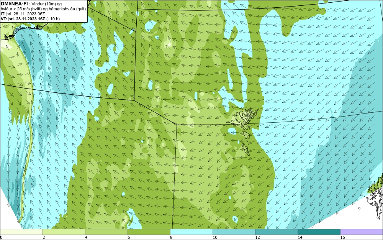Click the legend scale label 2
Viewport: 383px width, 240px height.
click(x=44, y=237)
